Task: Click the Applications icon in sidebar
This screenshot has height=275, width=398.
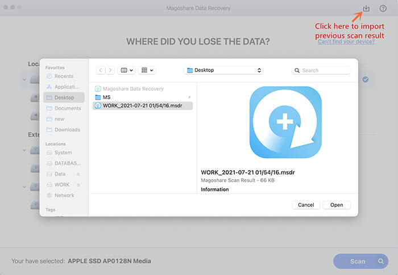Action: click(x=49, y=87)
